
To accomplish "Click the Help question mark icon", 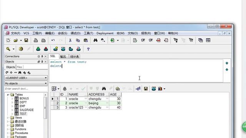I will point(88,49).
